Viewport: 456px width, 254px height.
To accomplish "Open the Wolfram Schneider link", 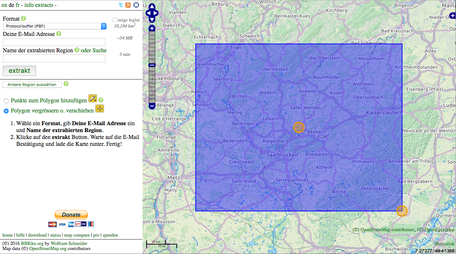I will 69,243.
